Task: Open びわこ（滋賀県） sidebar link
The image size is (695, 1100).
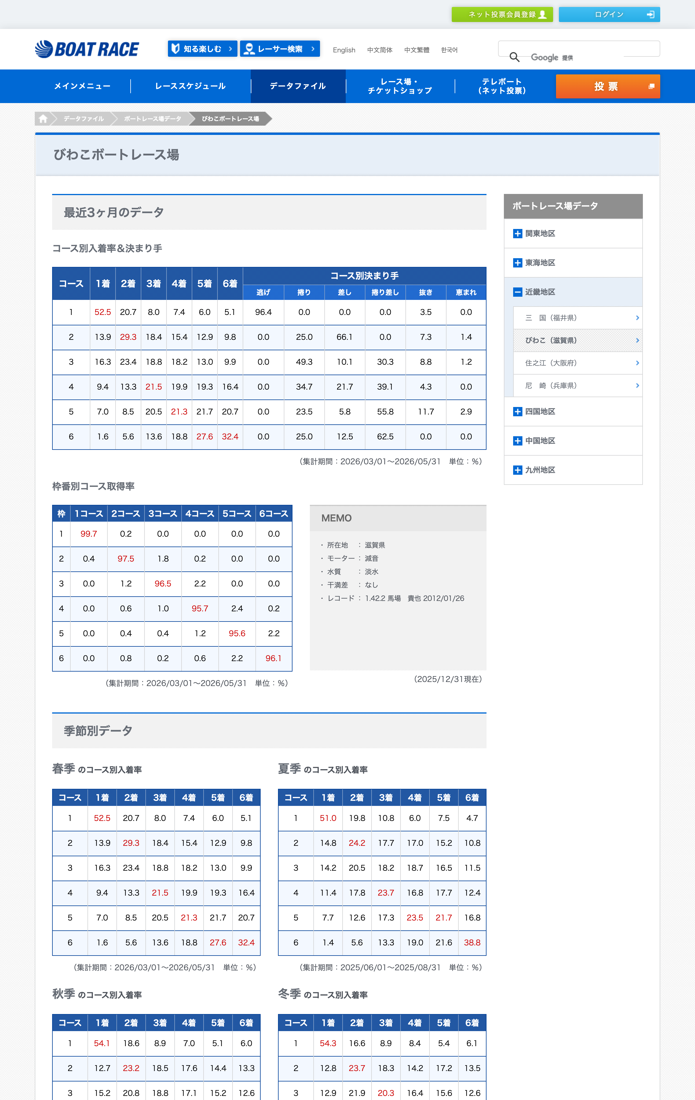Action: [x=577, y=340]
